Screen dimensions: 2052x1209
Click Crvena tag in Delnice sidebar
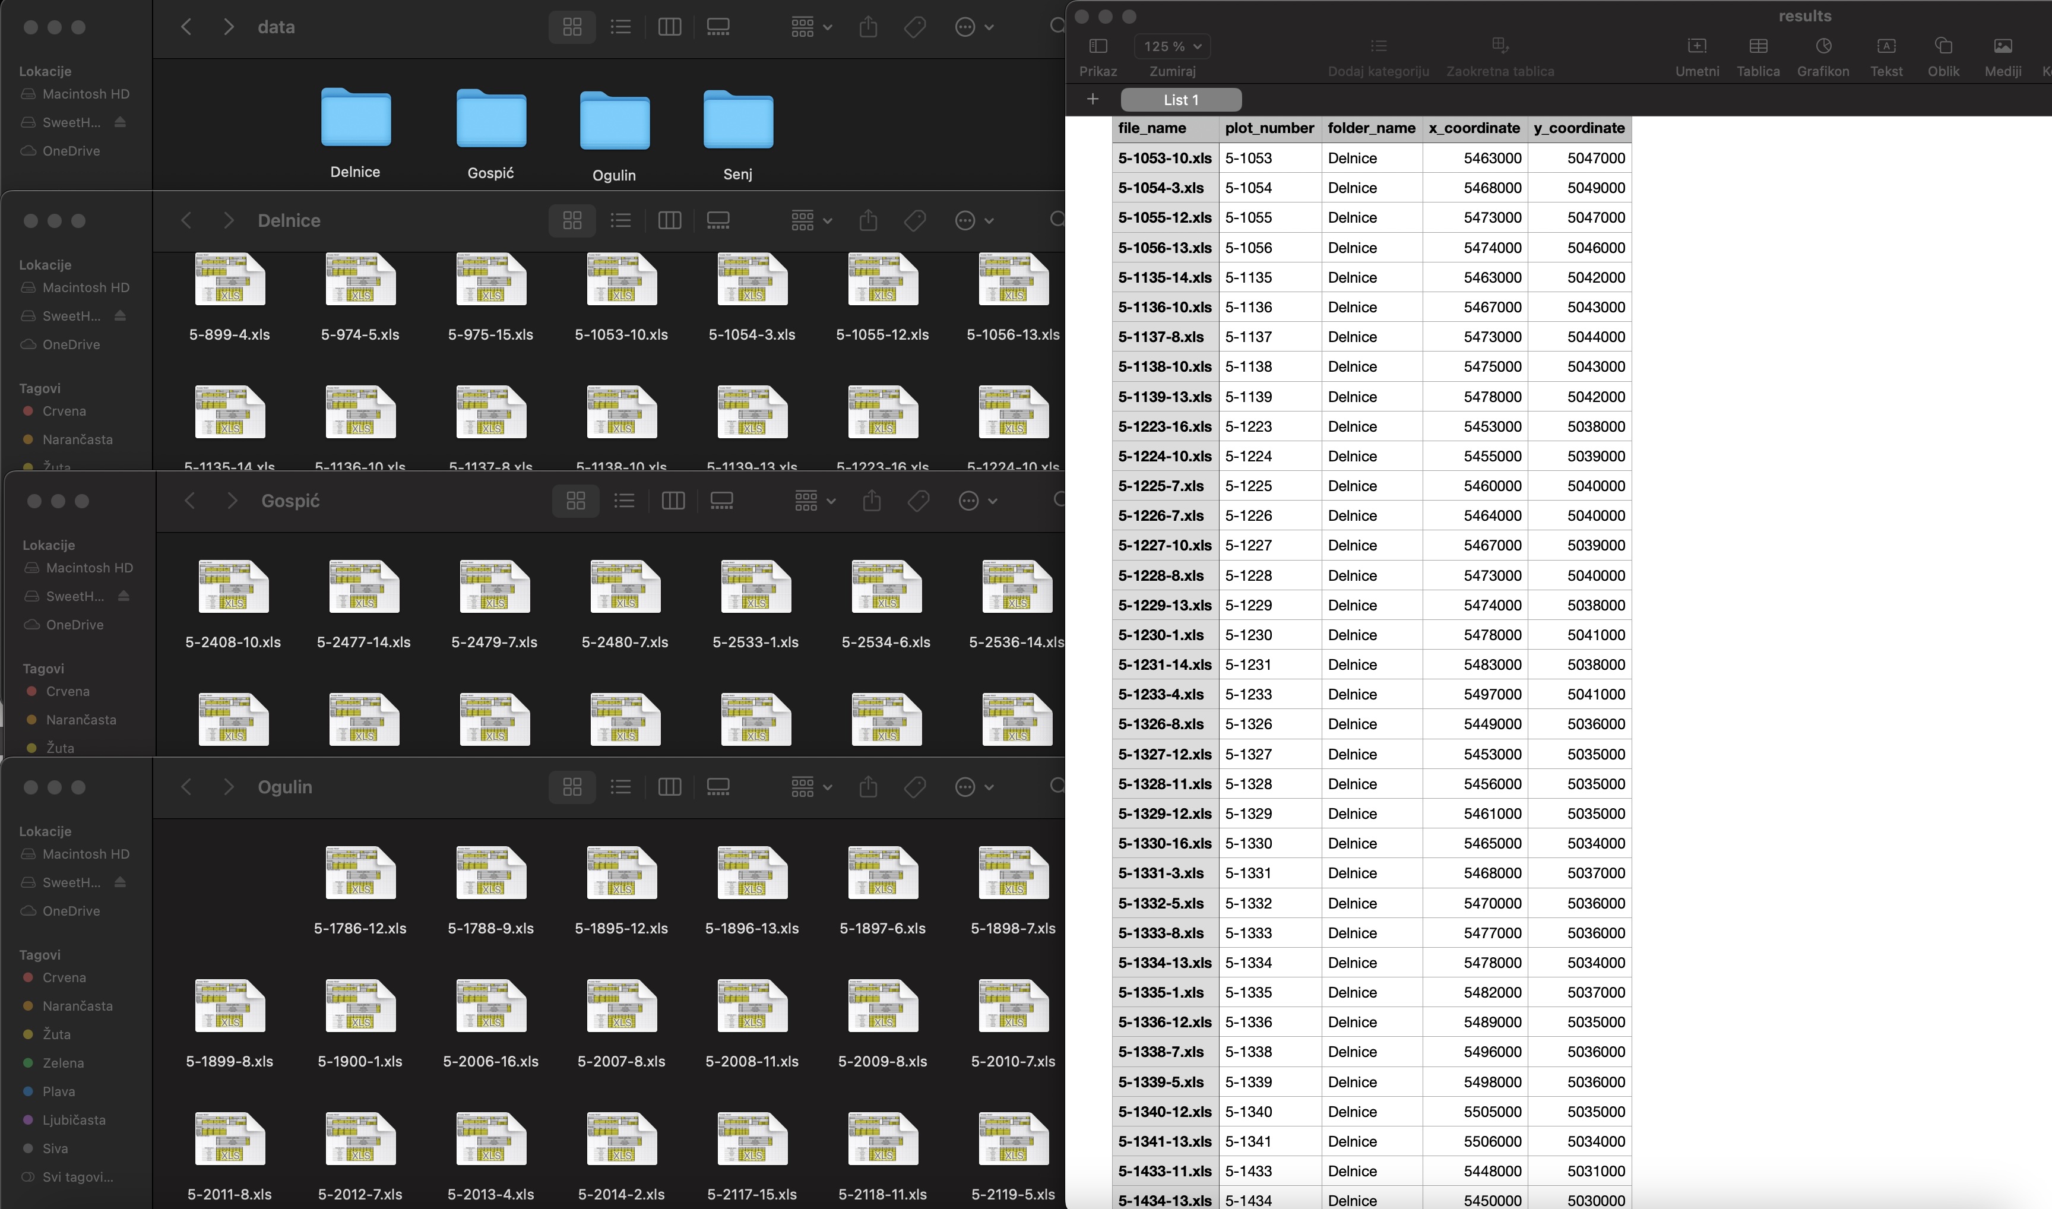pos(55,412)
